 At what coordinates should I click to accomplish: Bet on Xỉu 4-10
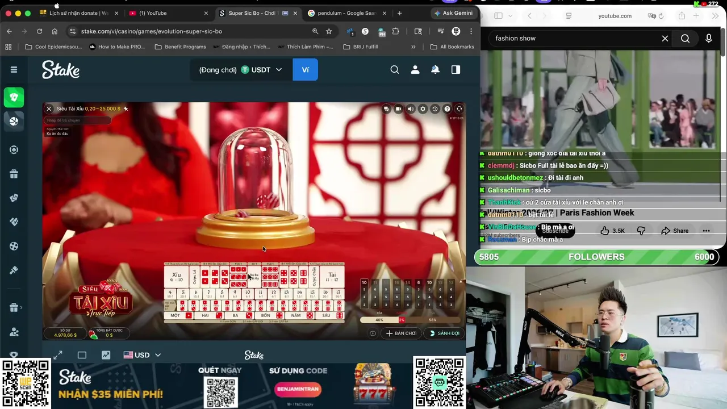coord(177,277)
